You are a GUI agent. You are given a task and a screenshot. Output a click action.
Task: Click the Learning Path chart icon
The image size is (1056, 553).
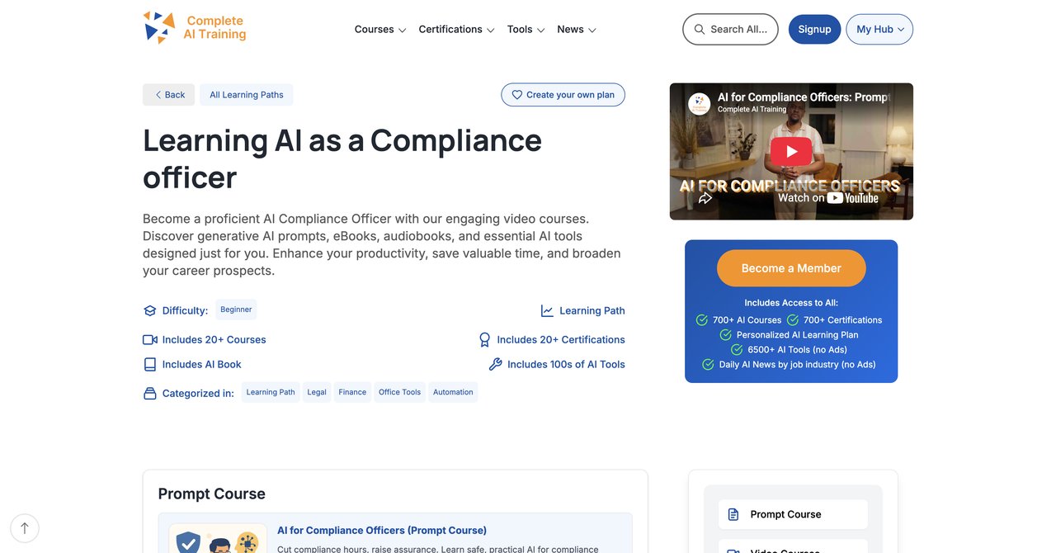pyautogui.click(x=547, y=311)
